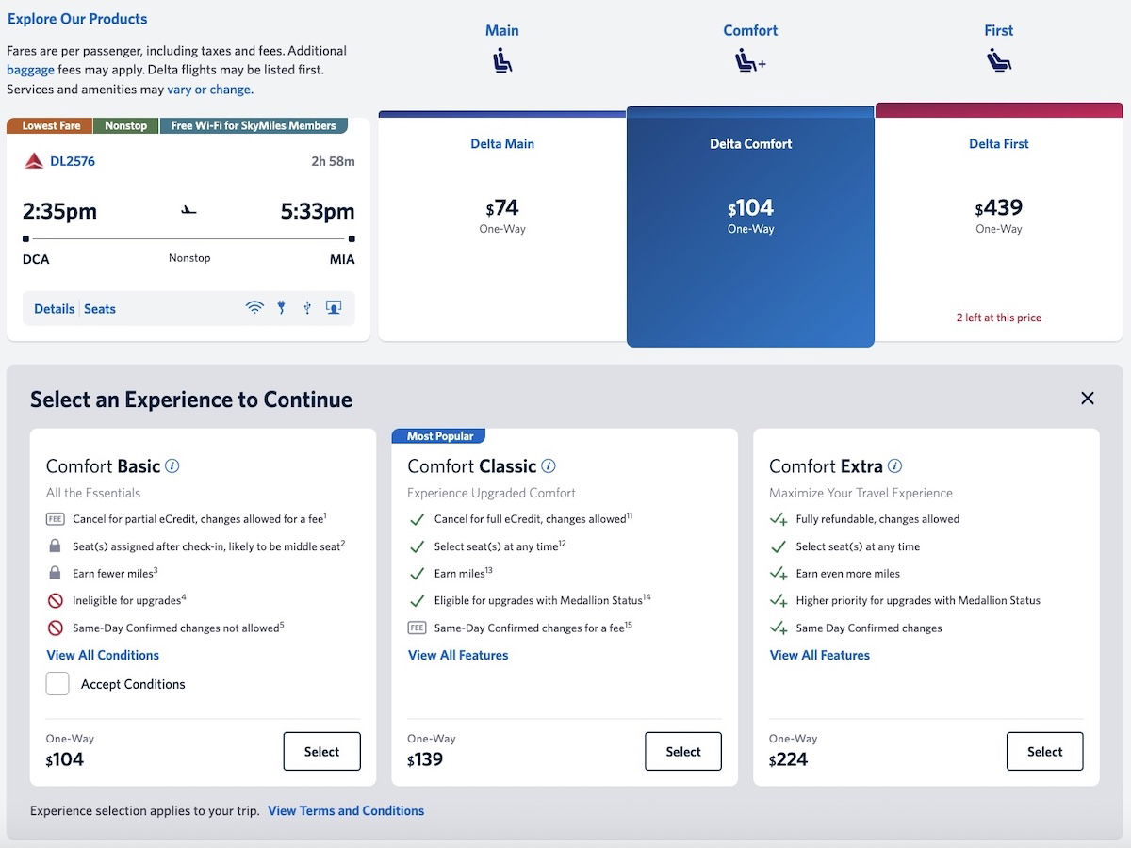Choose the Delta First $439 fare

(x=998, y=217)
